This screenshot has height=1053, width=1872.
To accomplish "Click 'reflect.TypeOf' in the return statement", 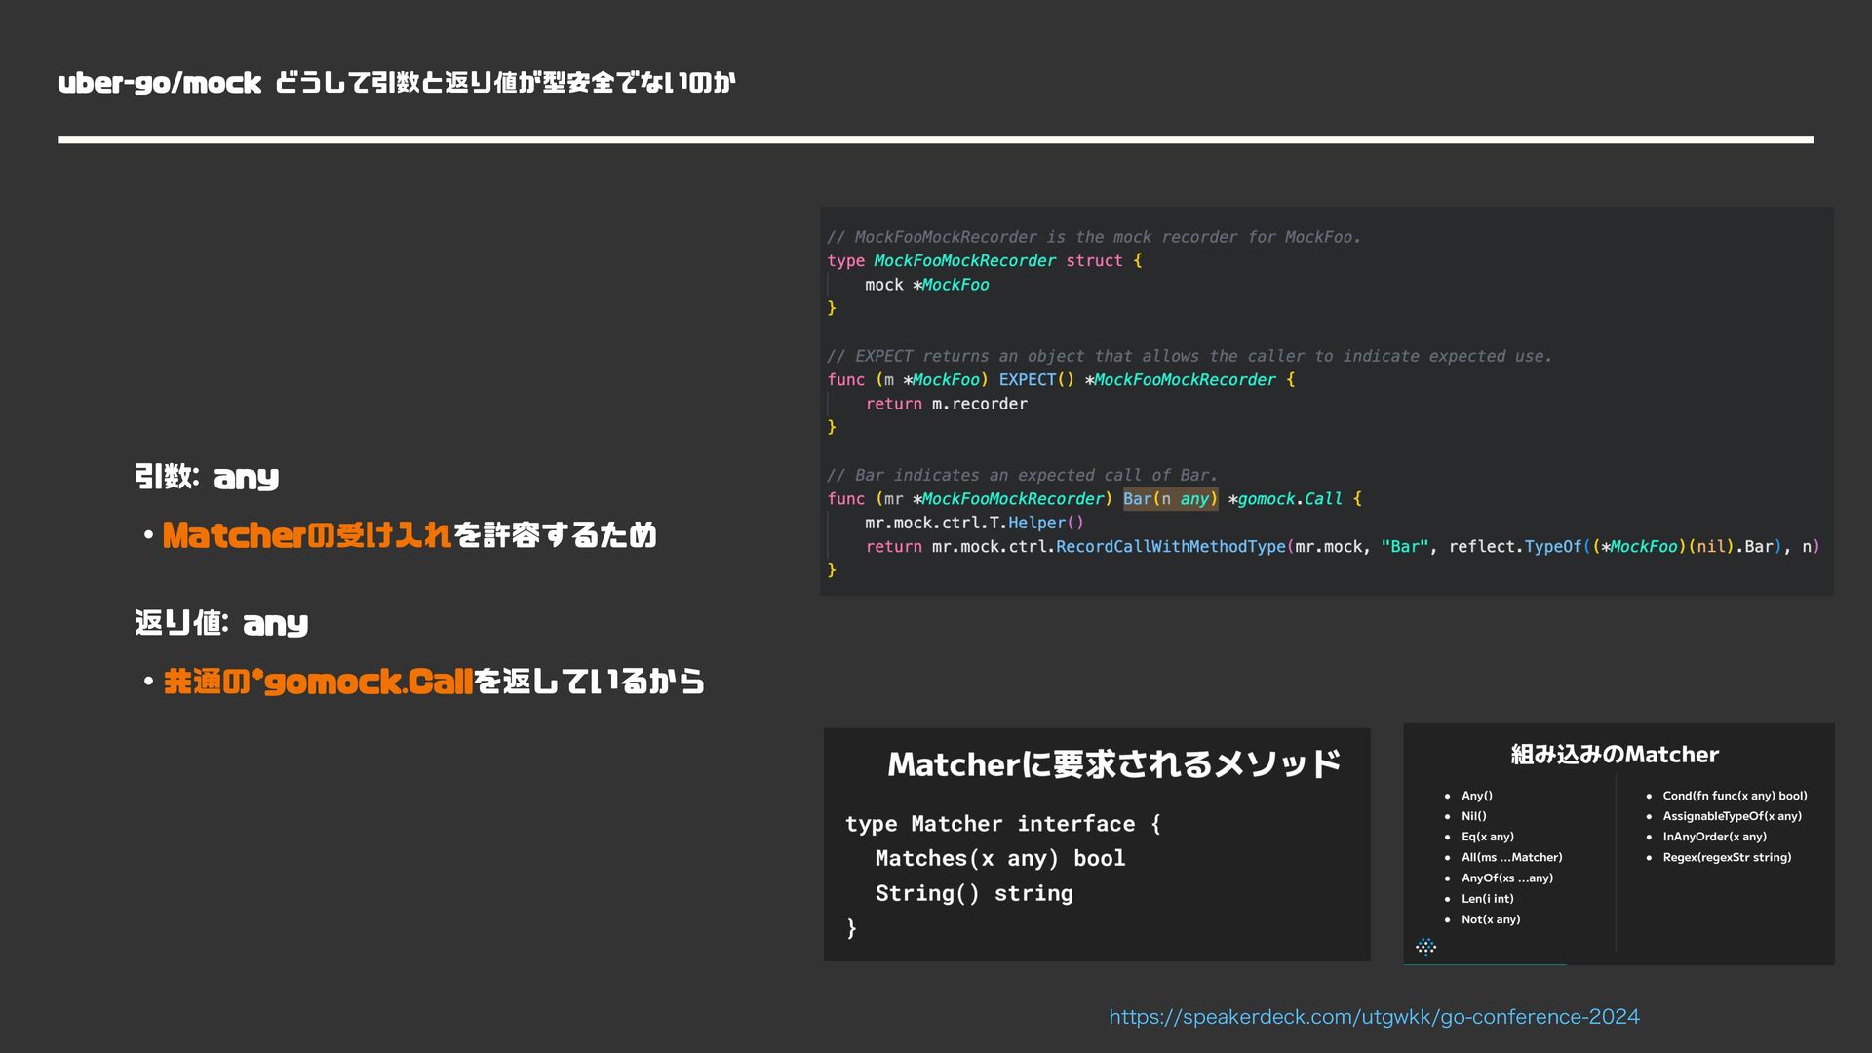I will 1515,547.
